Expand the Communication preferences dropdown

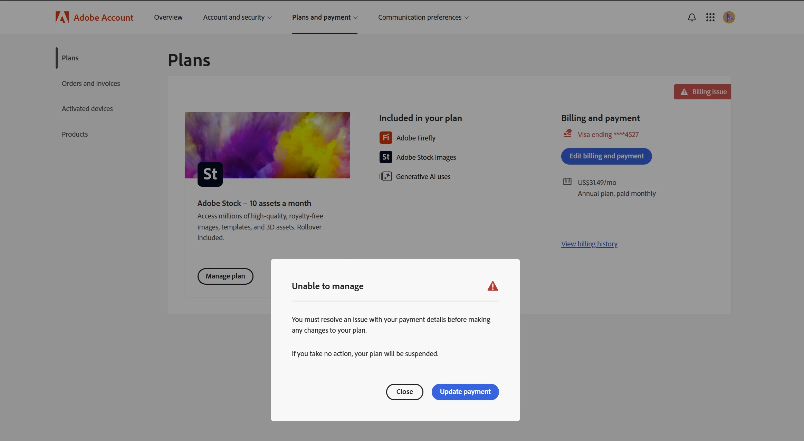pyautogui.click(x=423, y=17)
